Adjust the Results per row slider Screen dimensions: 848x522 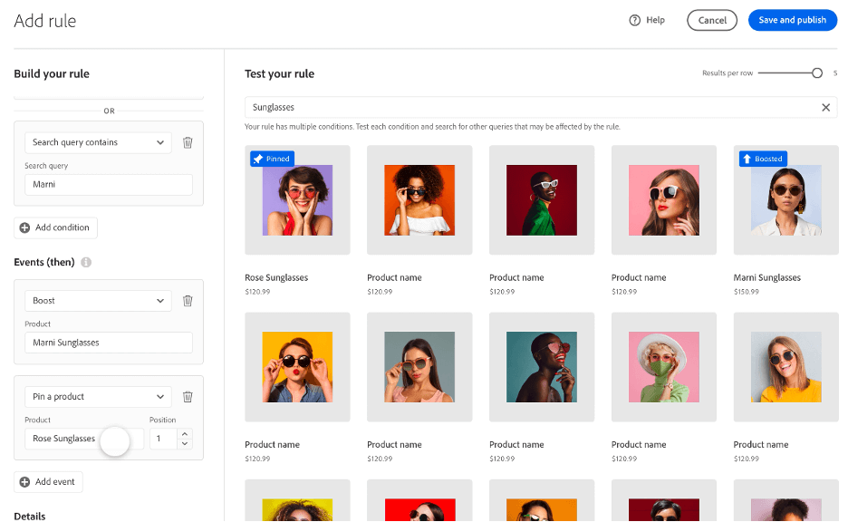pos(817,72)
